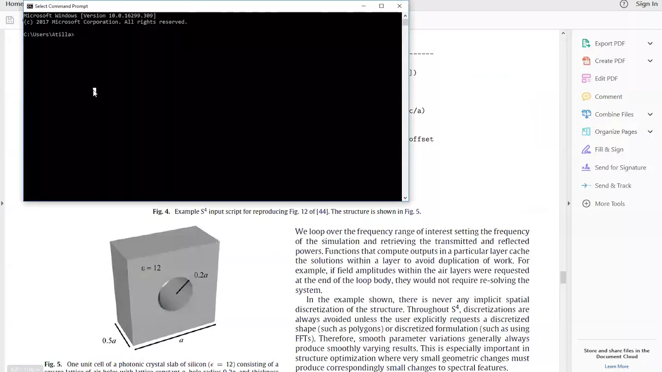Click the Command Prompt title text

(x=61, y=6)
